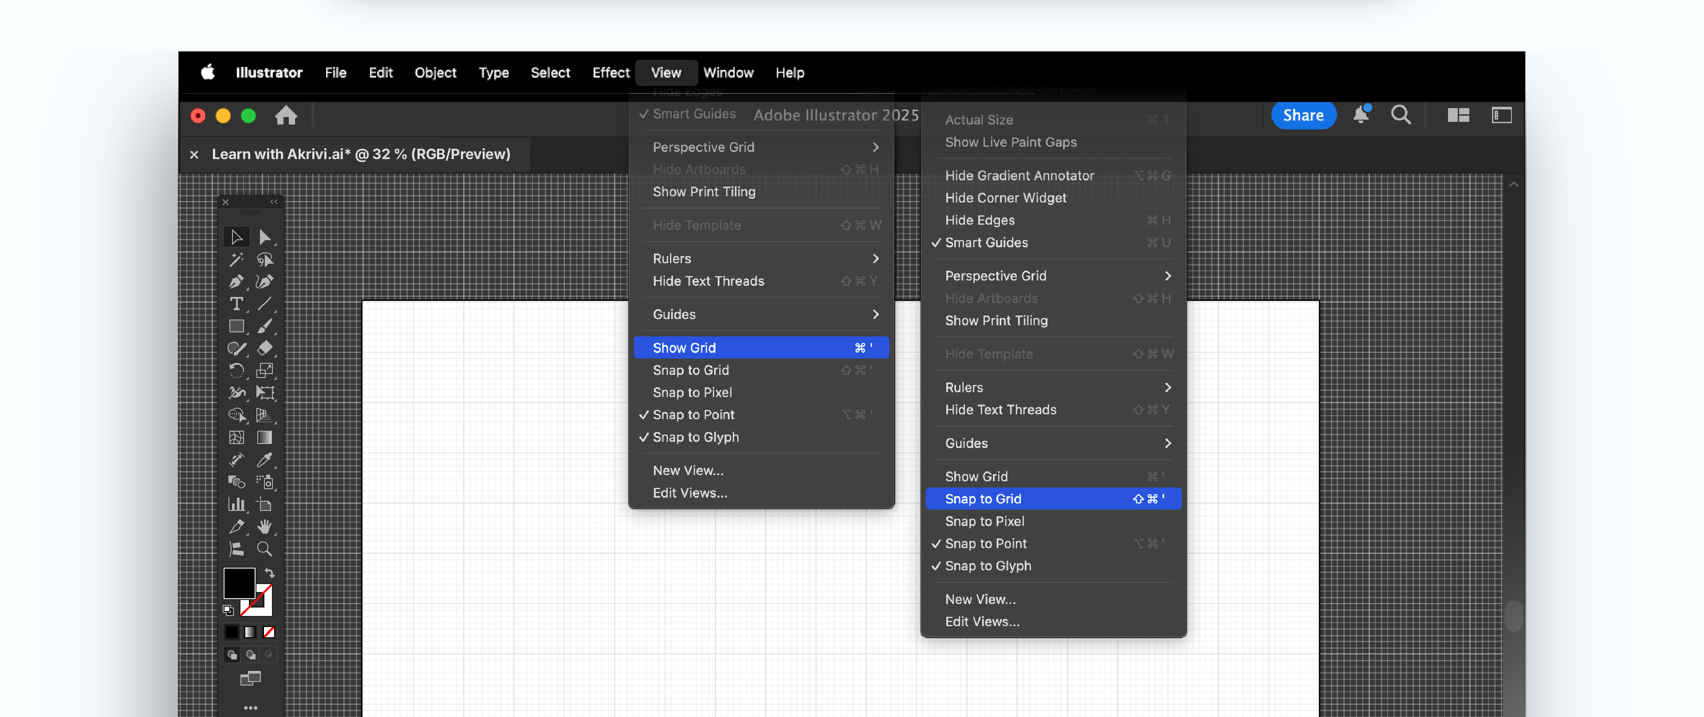Click the black Fill color swatch
The image size is (1704, 717).
pos(239,583)
